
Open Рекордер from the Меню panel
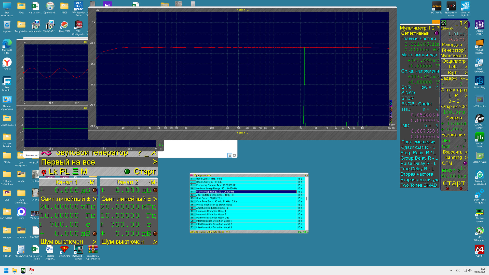(x=452, y=45)
